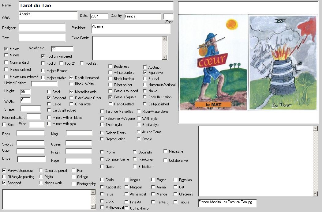The height and width of the screenshot is (212, 322).
Task: Uncheck the Scanned checkbox
Action: [4, 183]
